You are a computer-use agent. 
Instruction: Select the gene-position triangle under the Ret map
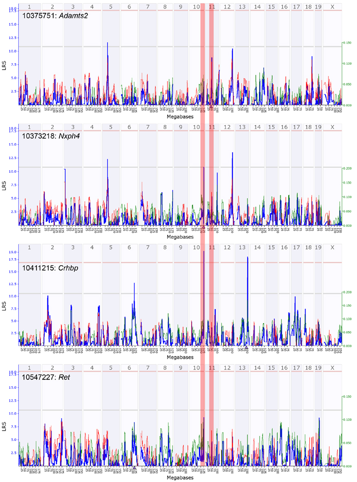click(x=134, y=467)
